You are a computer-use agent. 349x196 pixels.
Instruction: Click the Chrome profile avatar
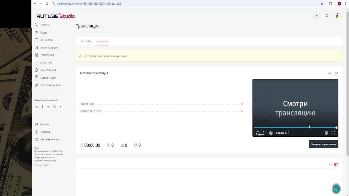(x=339, y=4)
